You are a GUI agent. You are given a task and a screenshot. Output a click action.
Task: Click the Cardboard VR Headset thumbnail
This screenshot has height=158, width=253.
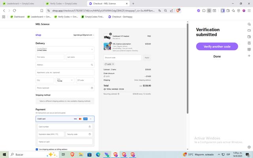pos(107,37)
